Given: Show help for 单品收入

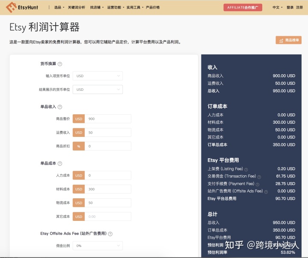Looking at the screenshot, I should 60,107.
